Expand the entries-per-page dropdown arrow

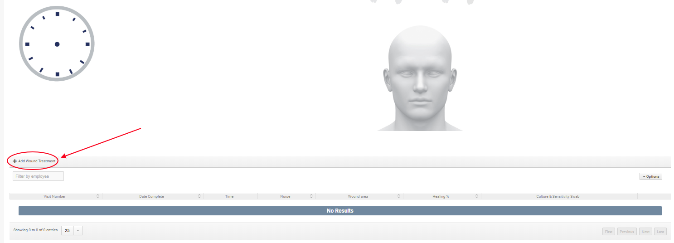pyautogui.click(x=78, y=230)
